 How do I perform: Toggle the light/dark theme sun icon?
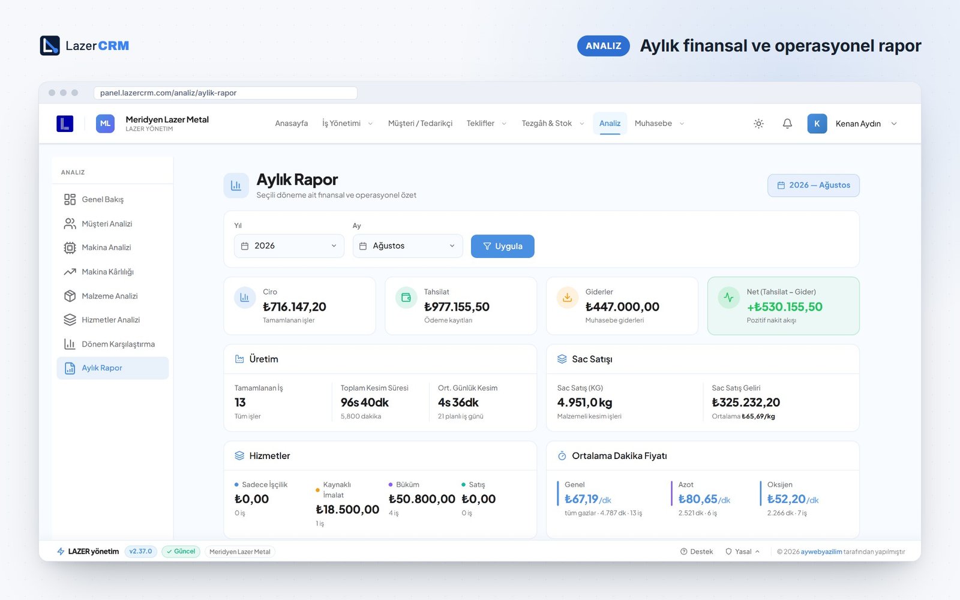[758, 124]
